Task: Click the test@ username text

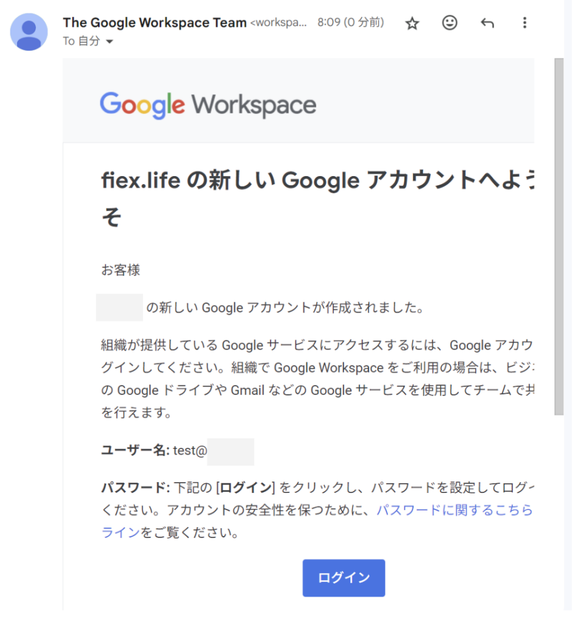Action: pos(190,451)
